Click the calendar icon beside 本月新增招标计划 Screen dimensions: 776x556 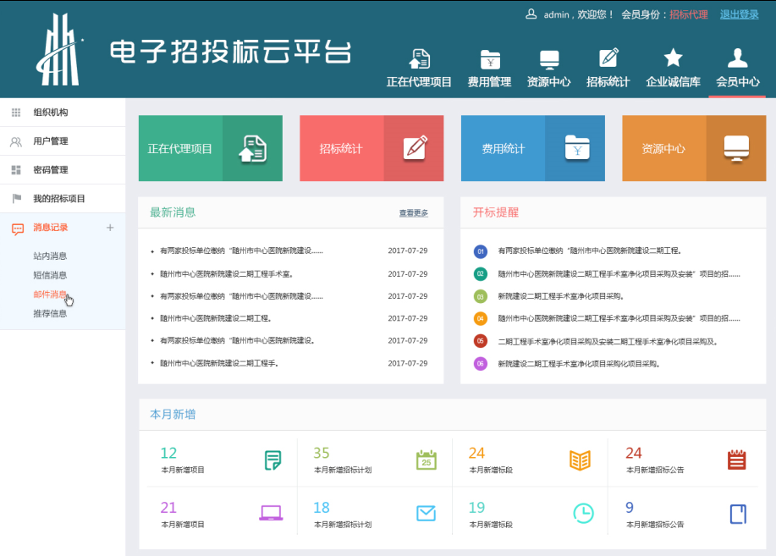[x=427, y=460]
